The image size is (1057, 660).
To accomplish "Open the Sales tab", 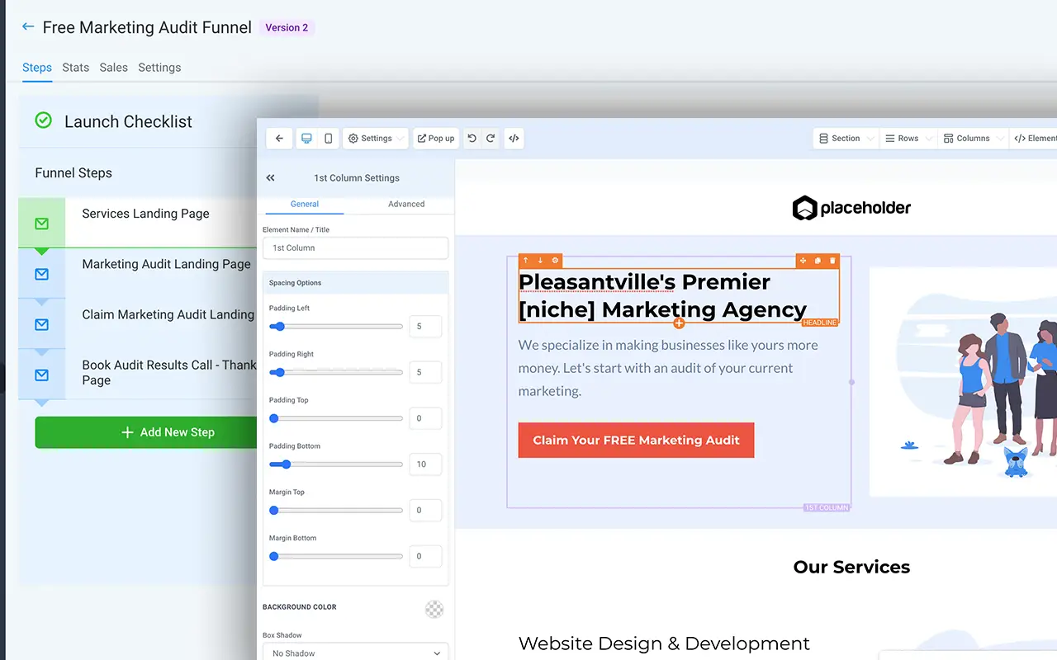I will pos(114,68).
